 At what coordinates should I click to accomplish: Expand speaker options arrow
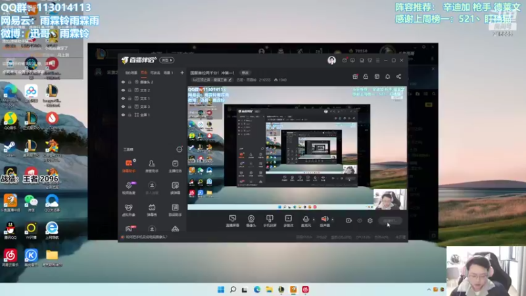click(333, 220)
